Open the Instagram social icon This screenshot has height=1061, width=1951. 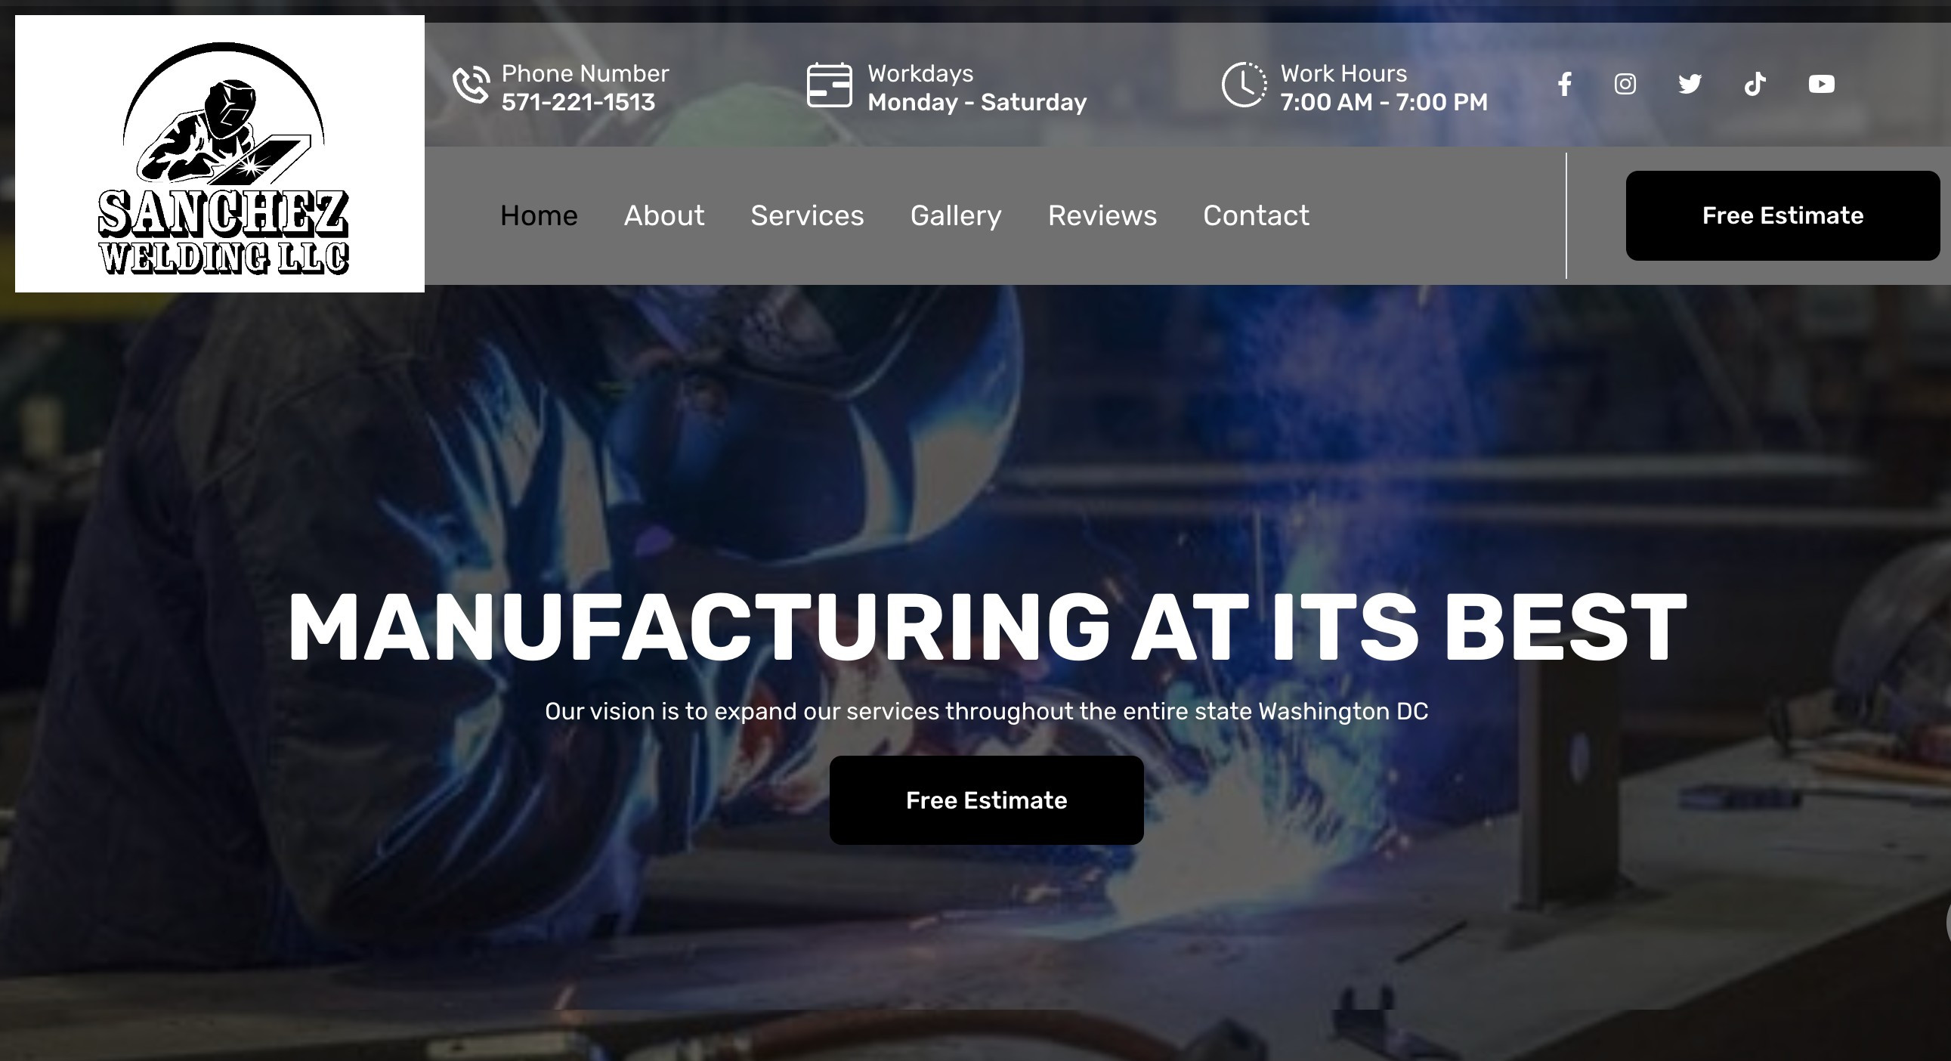click(1625, 84)
